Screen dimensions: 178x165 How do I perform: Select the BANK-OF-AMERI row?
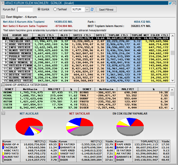(x=86, y=38)
